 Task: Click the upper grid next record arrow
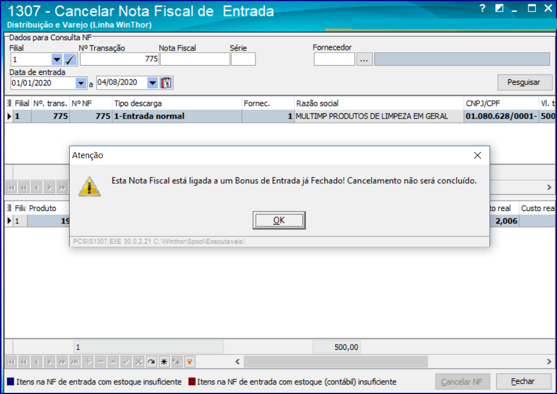[x=49, y=188]
